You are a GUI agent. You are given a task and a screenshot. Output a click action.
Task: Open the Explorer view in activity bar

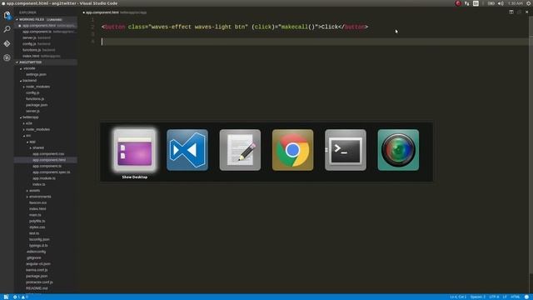[x=7, y=15]
